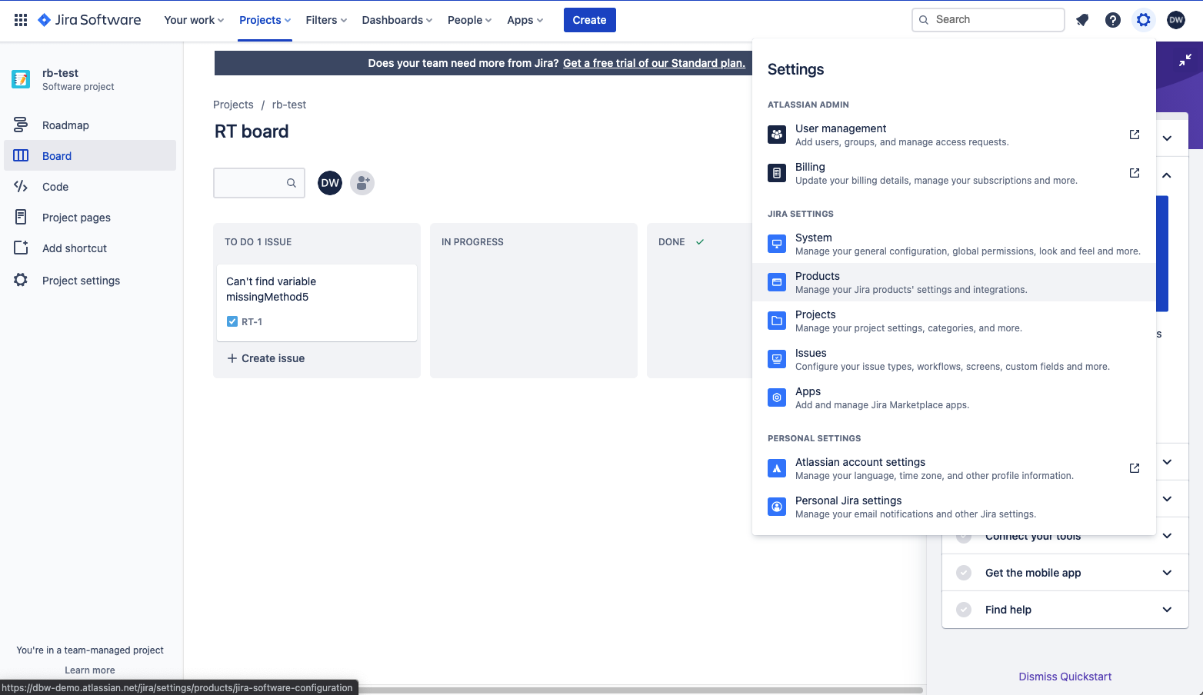Click the Code sidebar icon

coord(21,187)
